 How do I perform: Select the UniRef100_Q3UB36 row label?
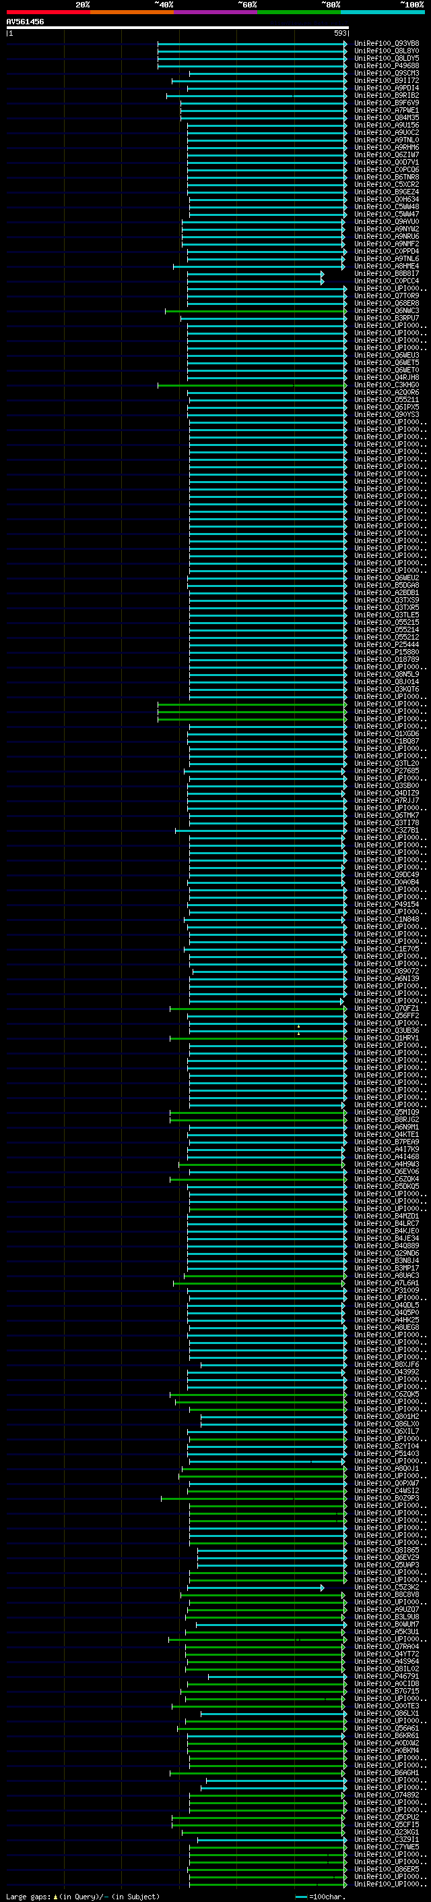tap(387, 1031)
